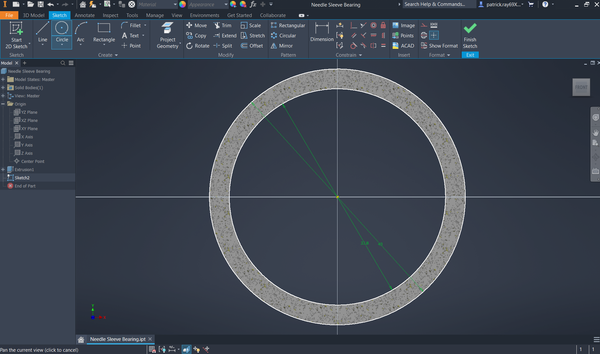The image size is (600, 354).
Task: Open the Appearance dropdown
Action: pyautogui.click(x=226, y=5)
